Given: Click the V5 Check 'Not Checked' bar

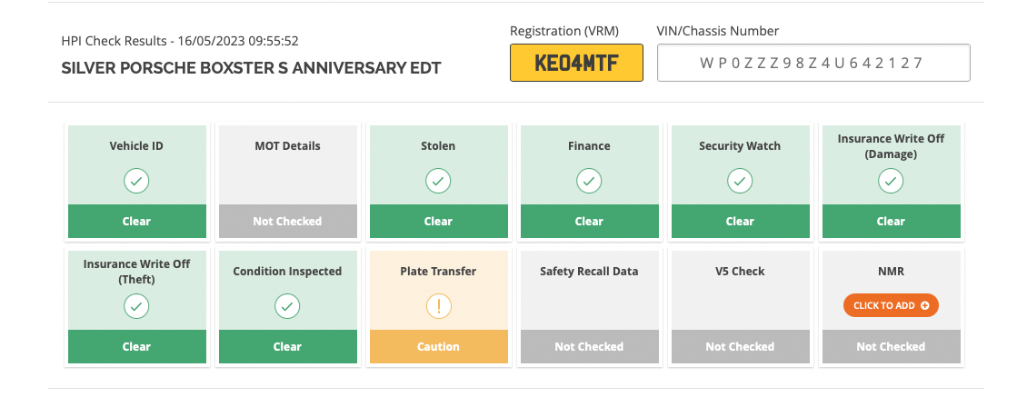Looking at the screenshot, I should click(740, 346).
